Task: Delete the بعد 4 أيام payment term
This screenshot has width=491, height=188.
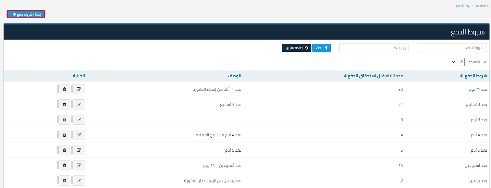Action: tap(64, 135)
